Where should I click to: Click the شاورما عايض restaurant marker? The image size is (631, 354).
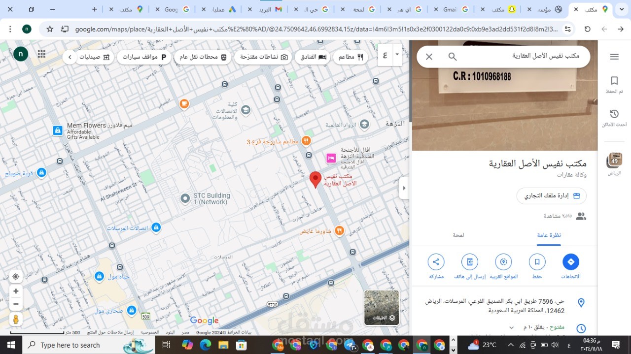point(339,230)
